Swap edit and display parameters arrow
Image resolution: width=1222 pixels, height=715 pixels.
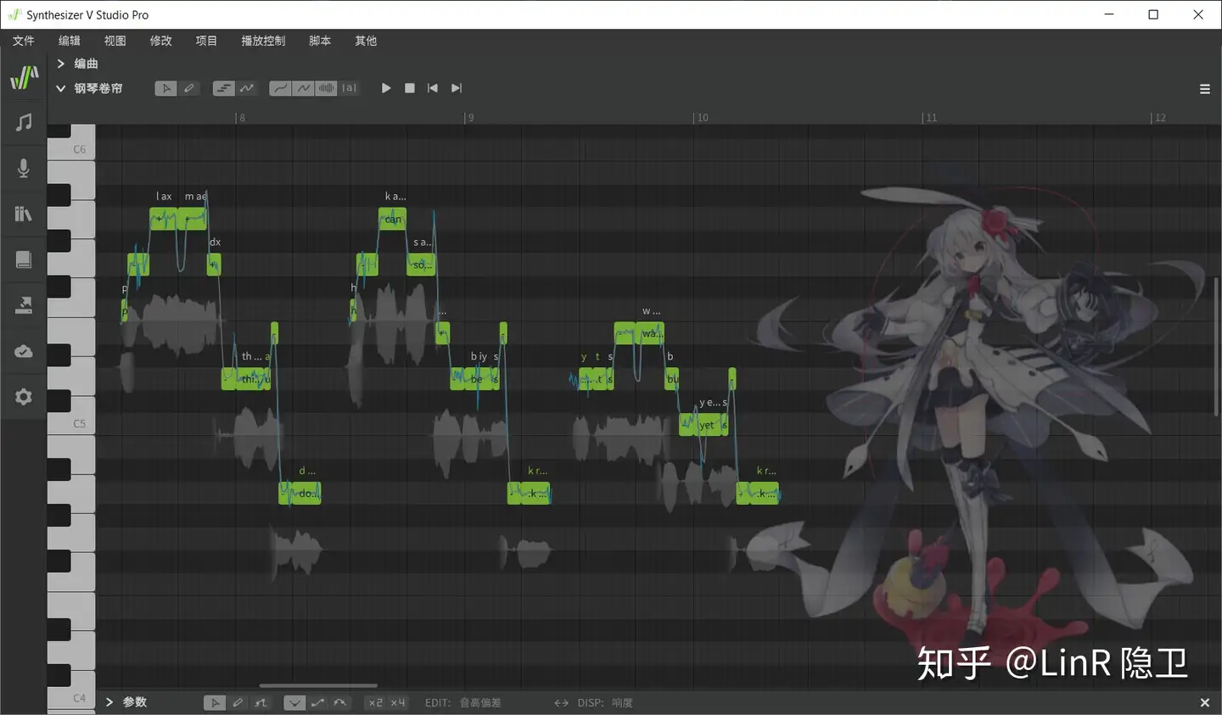[561, 702]
